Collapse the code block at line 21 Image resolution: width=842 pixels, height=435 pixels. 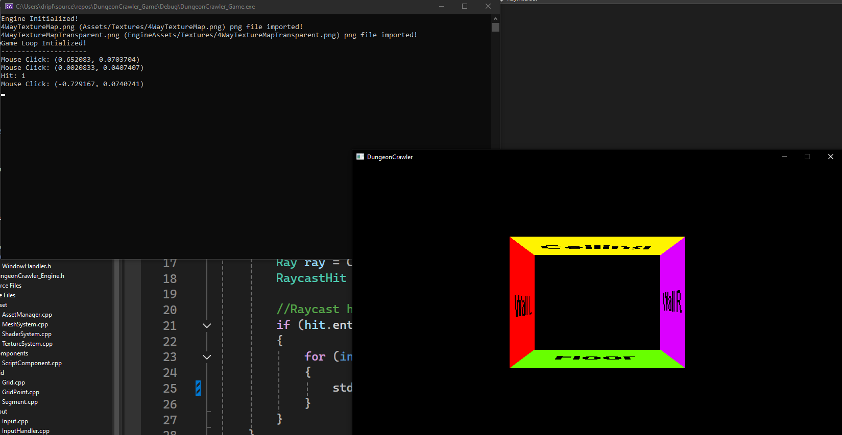pos(207,325)
